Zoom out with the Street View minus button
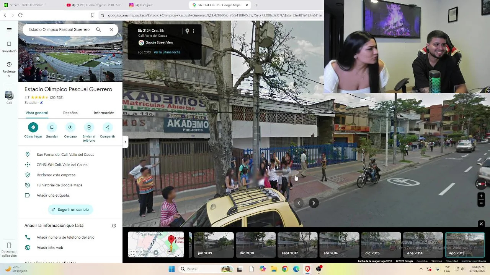This screenshot has height=275, width=490. [481, 203]
